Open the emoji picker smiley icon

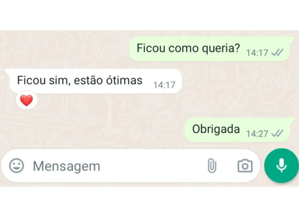(x=16, y=165)
